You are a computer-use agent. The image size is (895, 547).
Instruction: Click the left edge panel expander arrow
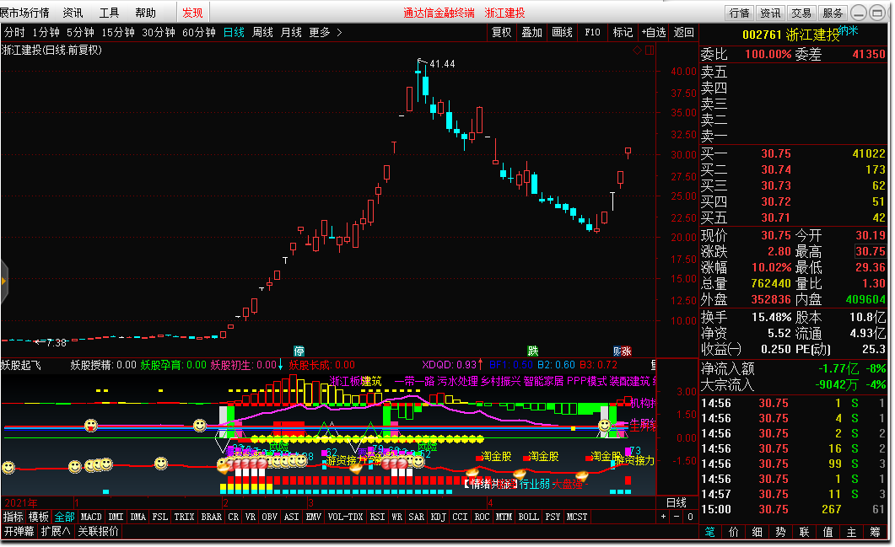click(4, 281)
